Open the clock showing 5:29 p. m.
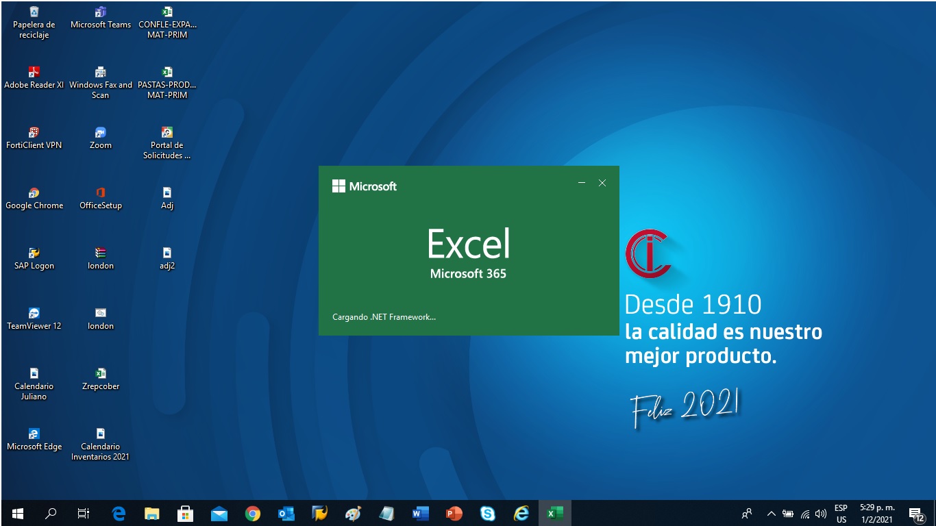 pyautogui.click(x=877, y=513)
